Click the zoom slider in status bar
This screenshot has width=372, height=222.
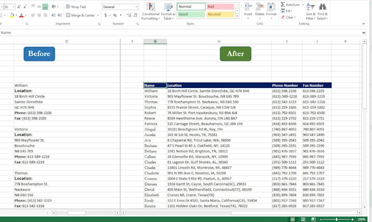[341, 219]
